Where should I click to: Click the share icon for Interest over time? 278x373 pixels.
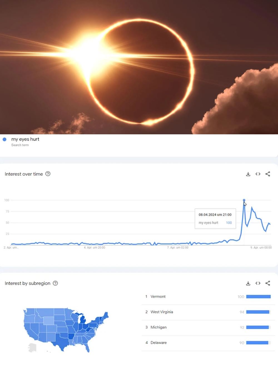(x=268, y=174)
